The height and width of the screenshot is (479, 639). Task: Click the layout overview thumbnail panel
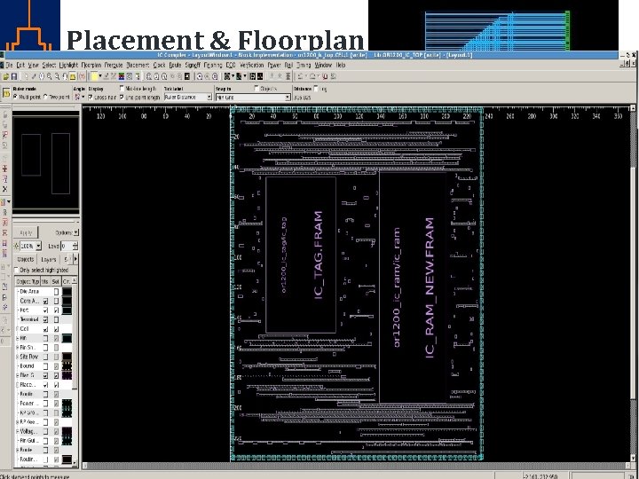tap(45, 164)
